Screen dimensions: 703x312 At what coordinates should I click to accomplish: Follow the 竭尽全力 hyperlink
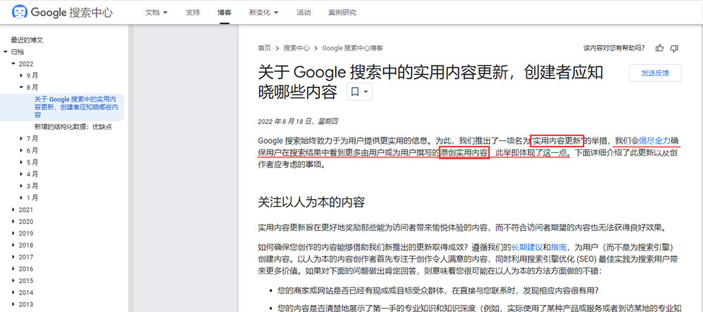[x=655, y=141]
